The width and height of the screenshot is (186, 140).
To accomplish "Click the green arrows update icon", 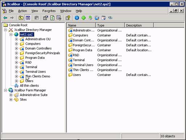I will pos(90,18).
